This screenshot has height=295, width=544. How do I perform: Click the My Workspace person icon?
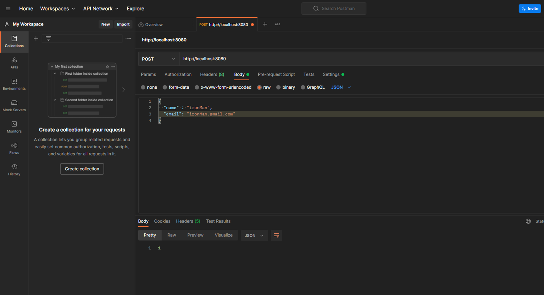coord(7,24)
